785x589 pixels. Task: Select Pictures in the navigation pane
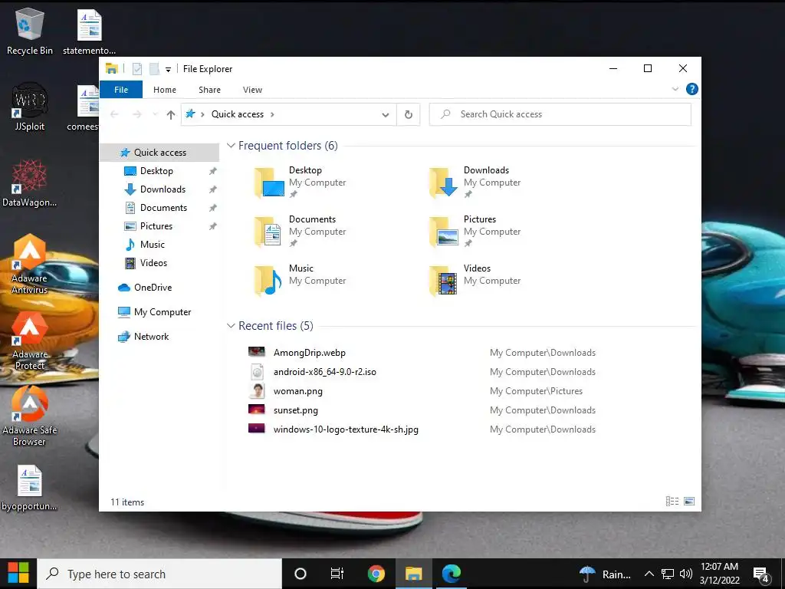tap(156, 226)
